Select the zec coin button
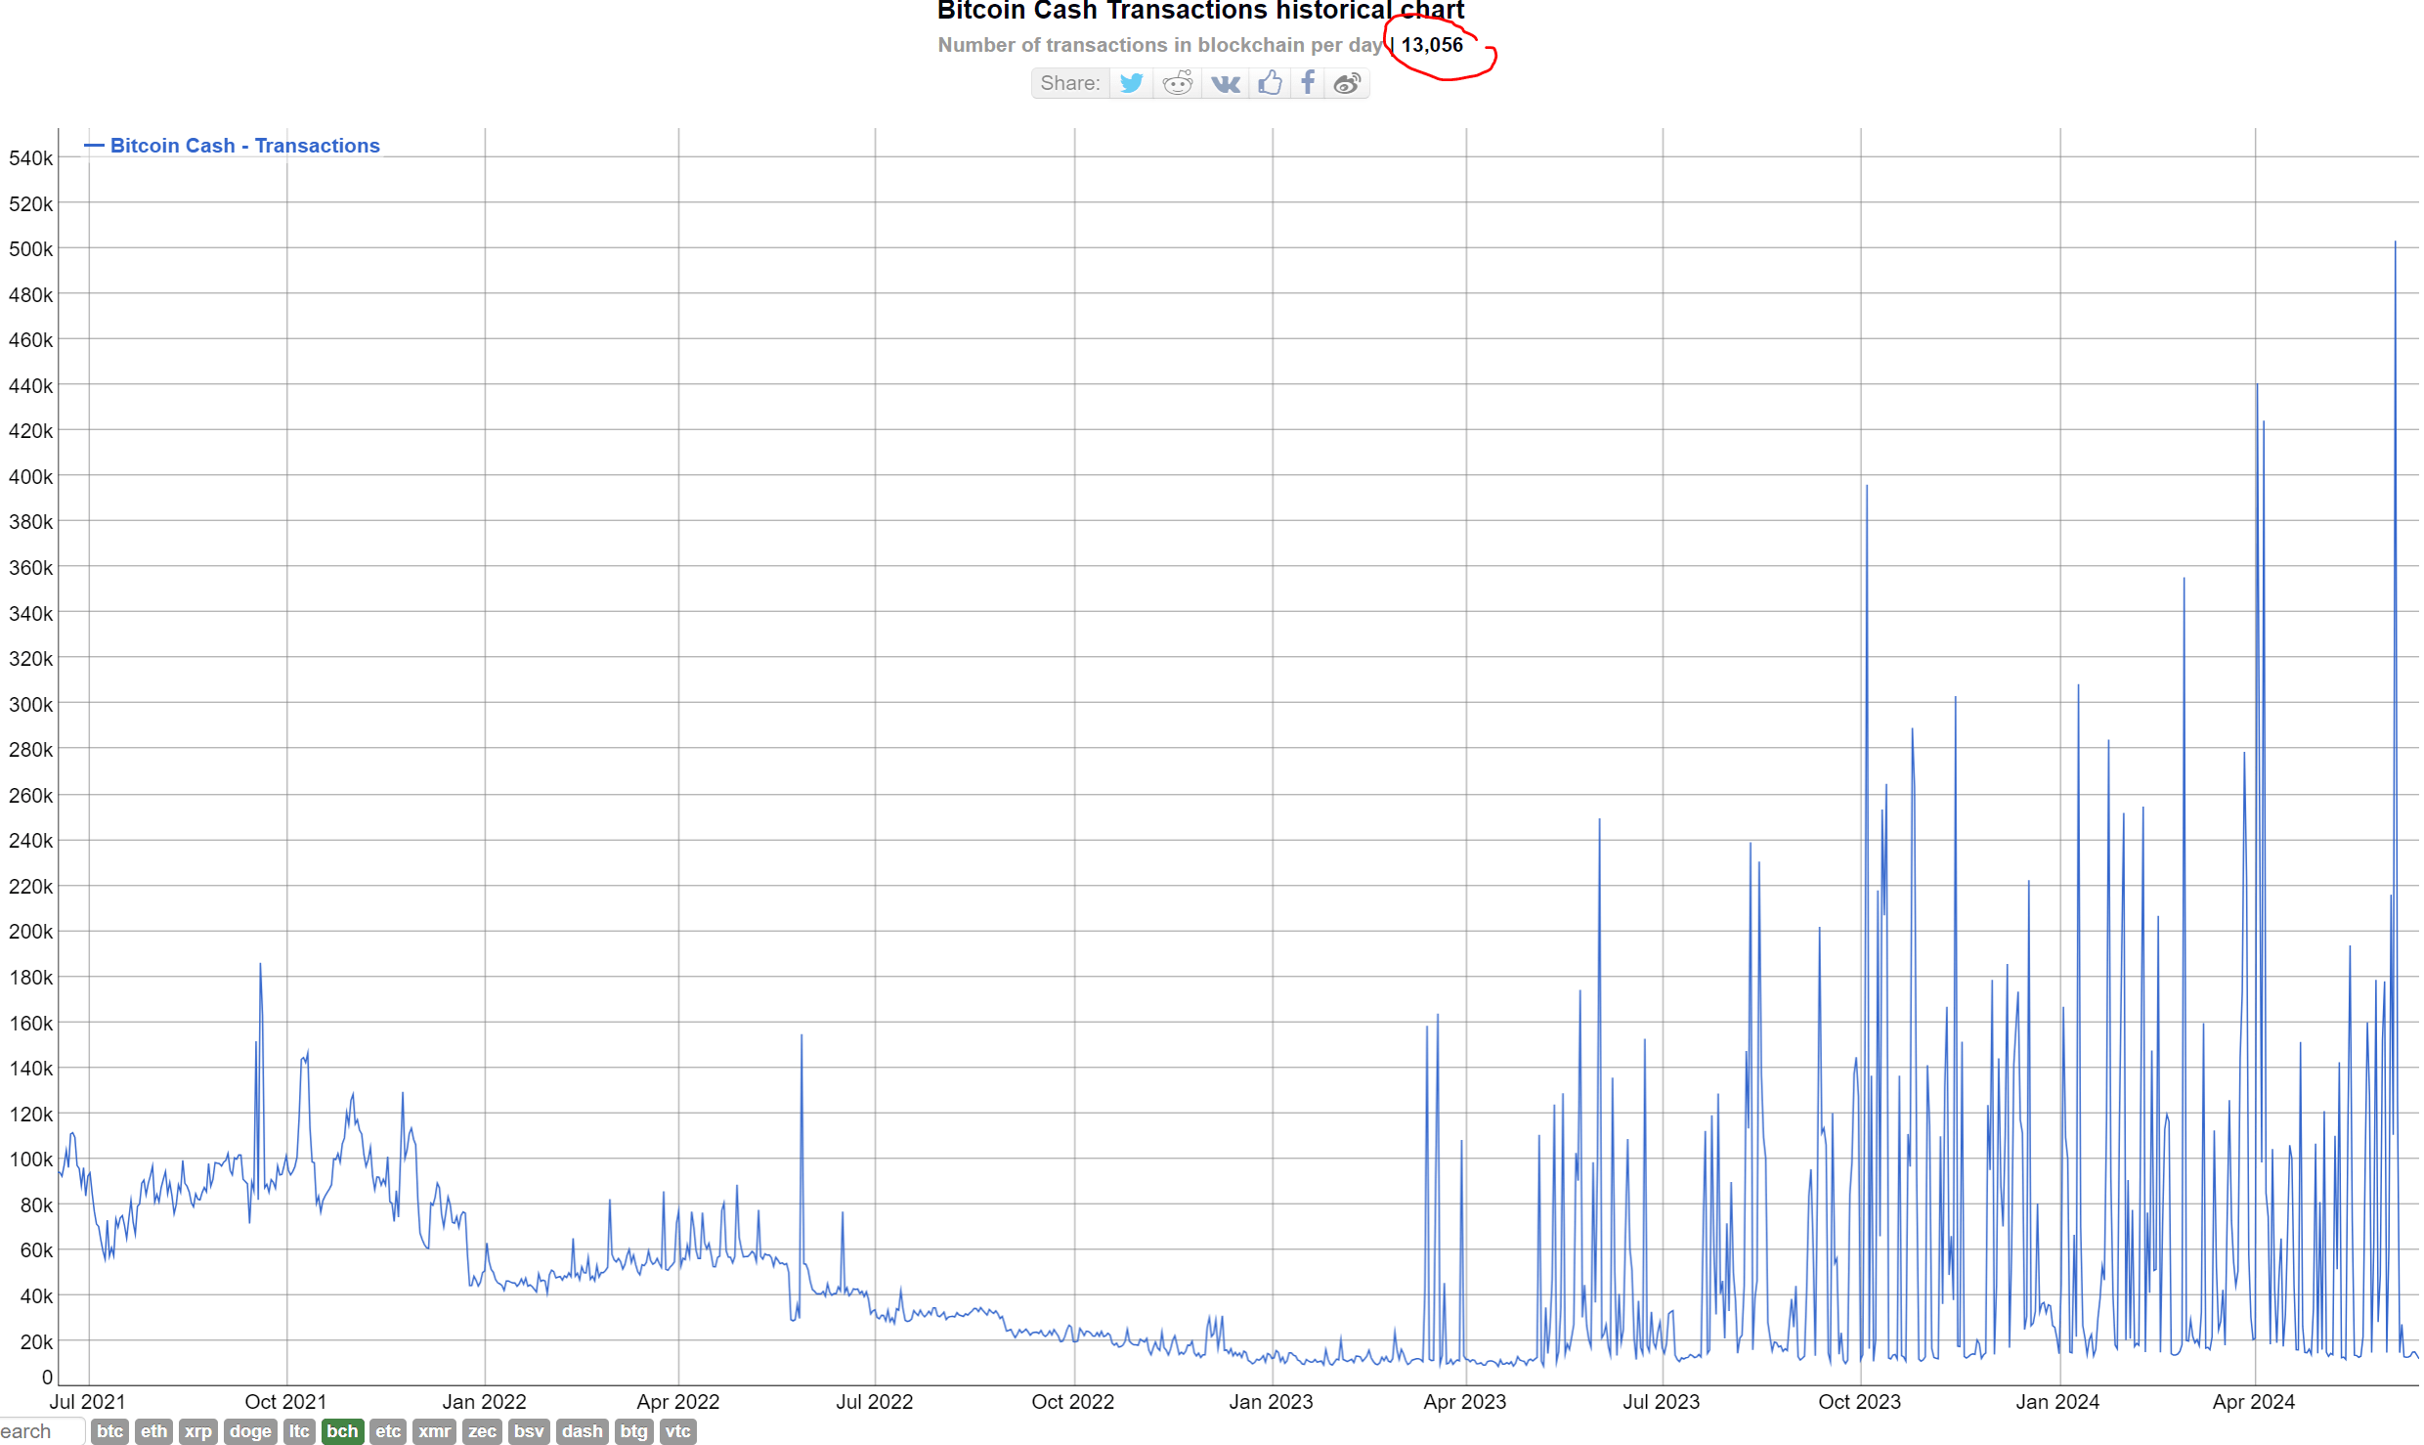Image resolution: width=2424 pixels, height=1445 pixels. pos(481,1431)
